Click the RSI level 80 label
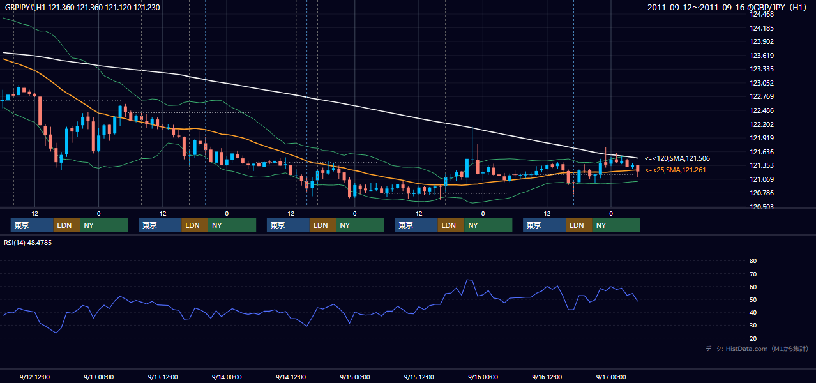Viewport: 816px width, 383px height. (753, 261)
